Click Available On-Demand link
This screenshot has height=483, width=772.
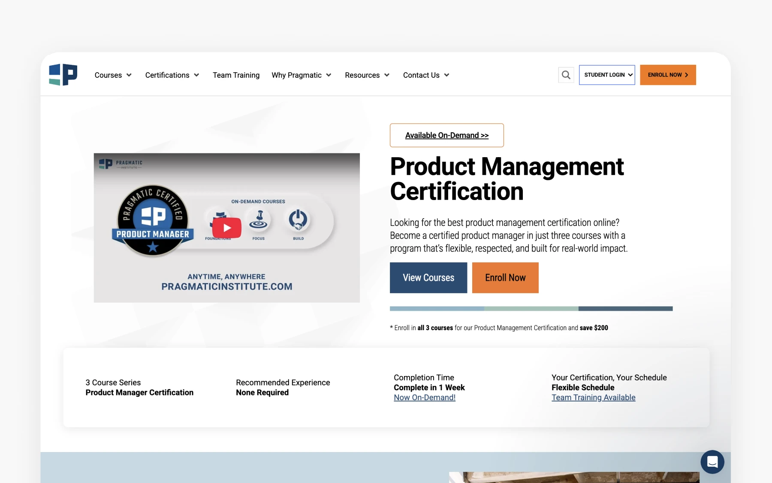click(447, 135)
